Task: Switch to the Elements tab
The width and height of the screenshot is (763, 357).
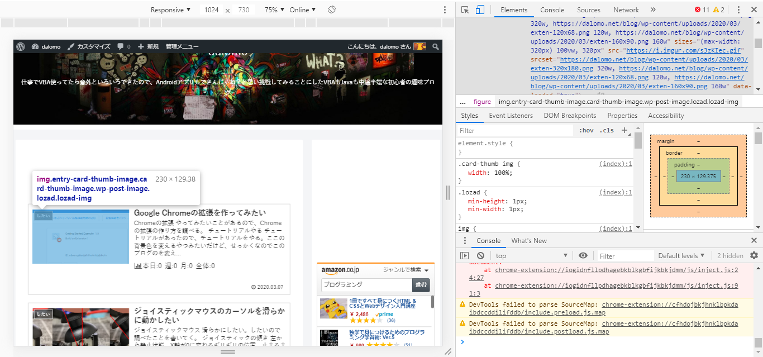Action: click(x=514, y=10)
